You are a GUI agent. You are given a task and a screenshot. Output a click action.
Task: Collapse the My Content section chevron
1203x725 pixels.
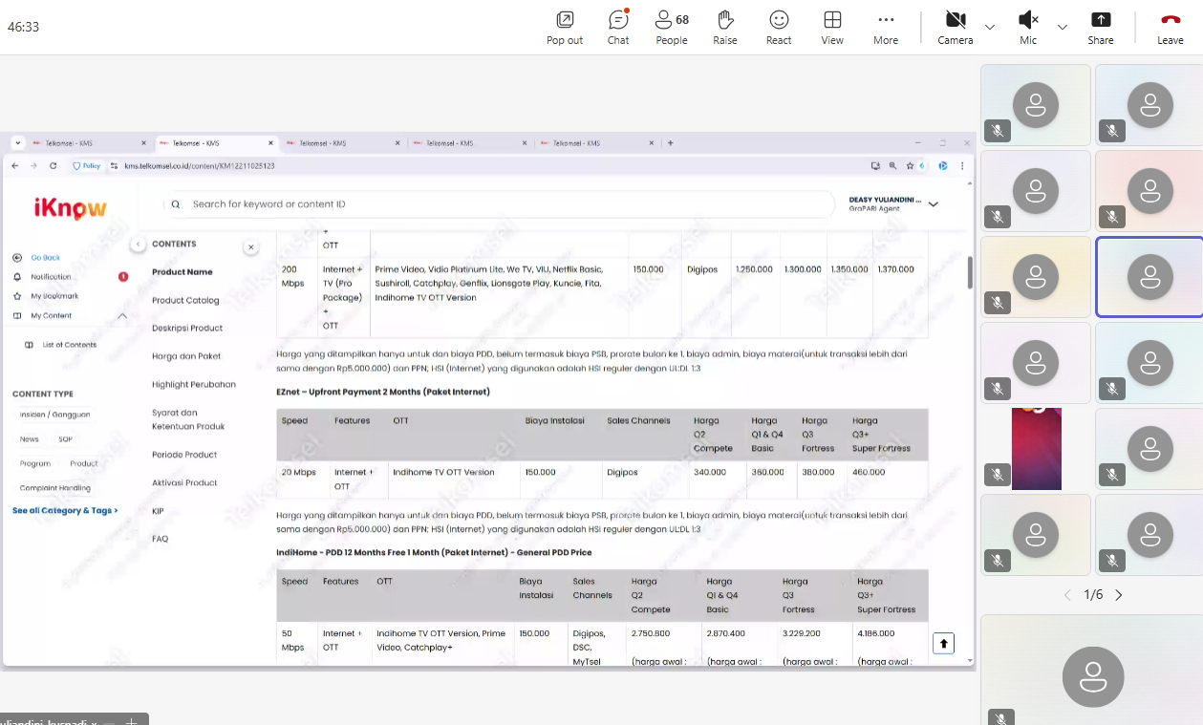[122, 315]
